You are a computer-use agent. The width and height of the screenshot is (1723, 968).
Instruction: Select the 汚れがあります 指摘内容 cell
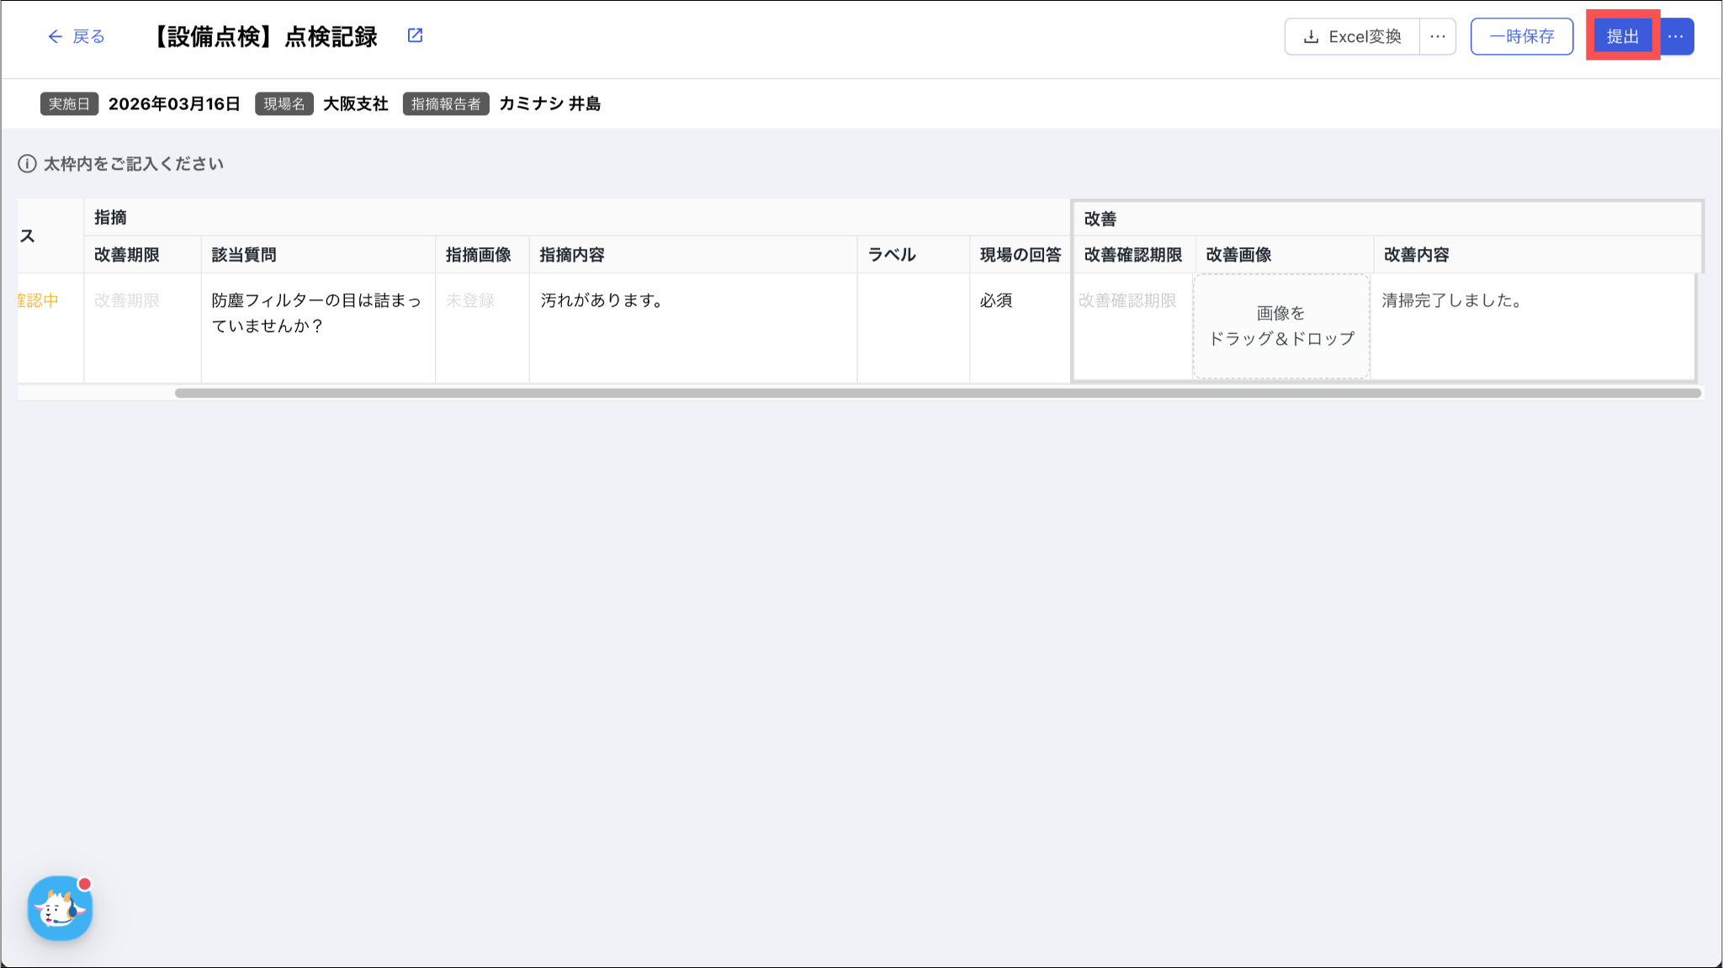pos(602,301)
